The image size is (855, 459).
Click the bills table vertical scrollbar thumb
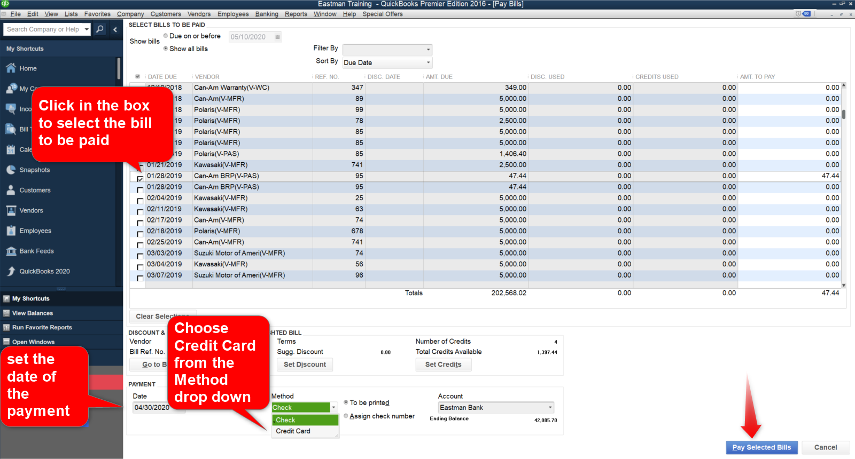tap(844, 114)
